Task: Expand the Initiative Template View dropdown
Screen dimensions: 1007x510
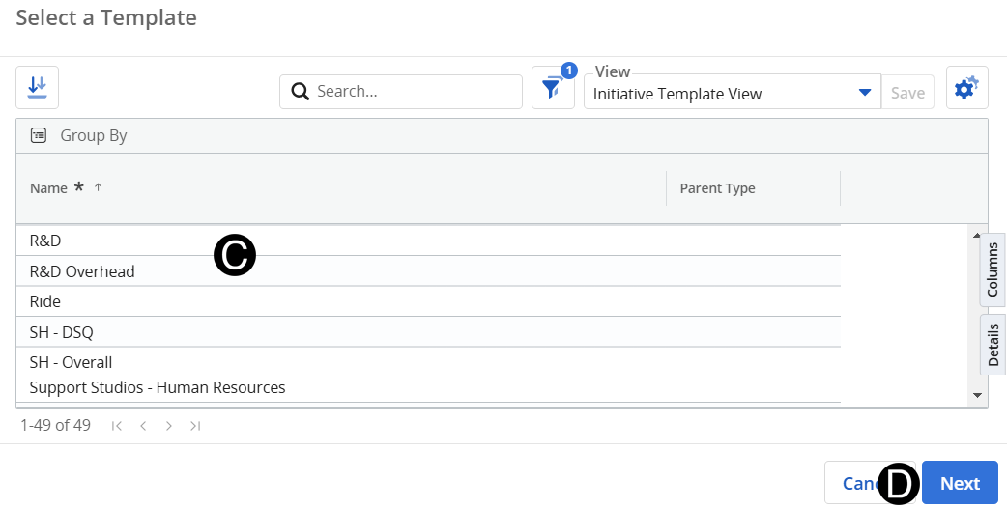Action: pyautogui.click(x=864, y=93)
